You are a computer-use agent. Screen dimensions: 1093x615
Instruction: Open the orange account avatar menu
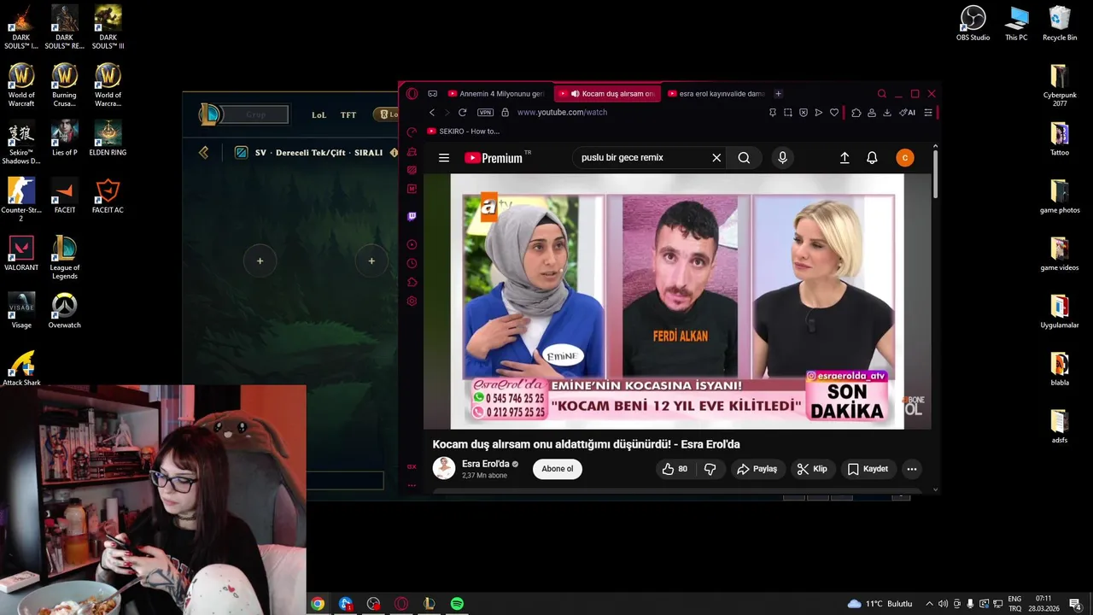click(x=905, y=158)
